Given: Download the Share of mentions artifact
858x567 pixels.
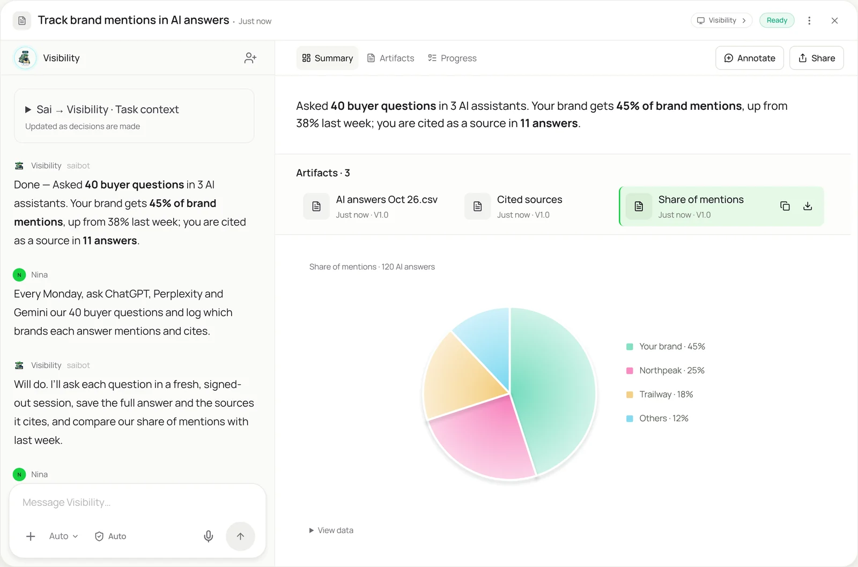Looking at the screenshot, I should pos(808,206).
